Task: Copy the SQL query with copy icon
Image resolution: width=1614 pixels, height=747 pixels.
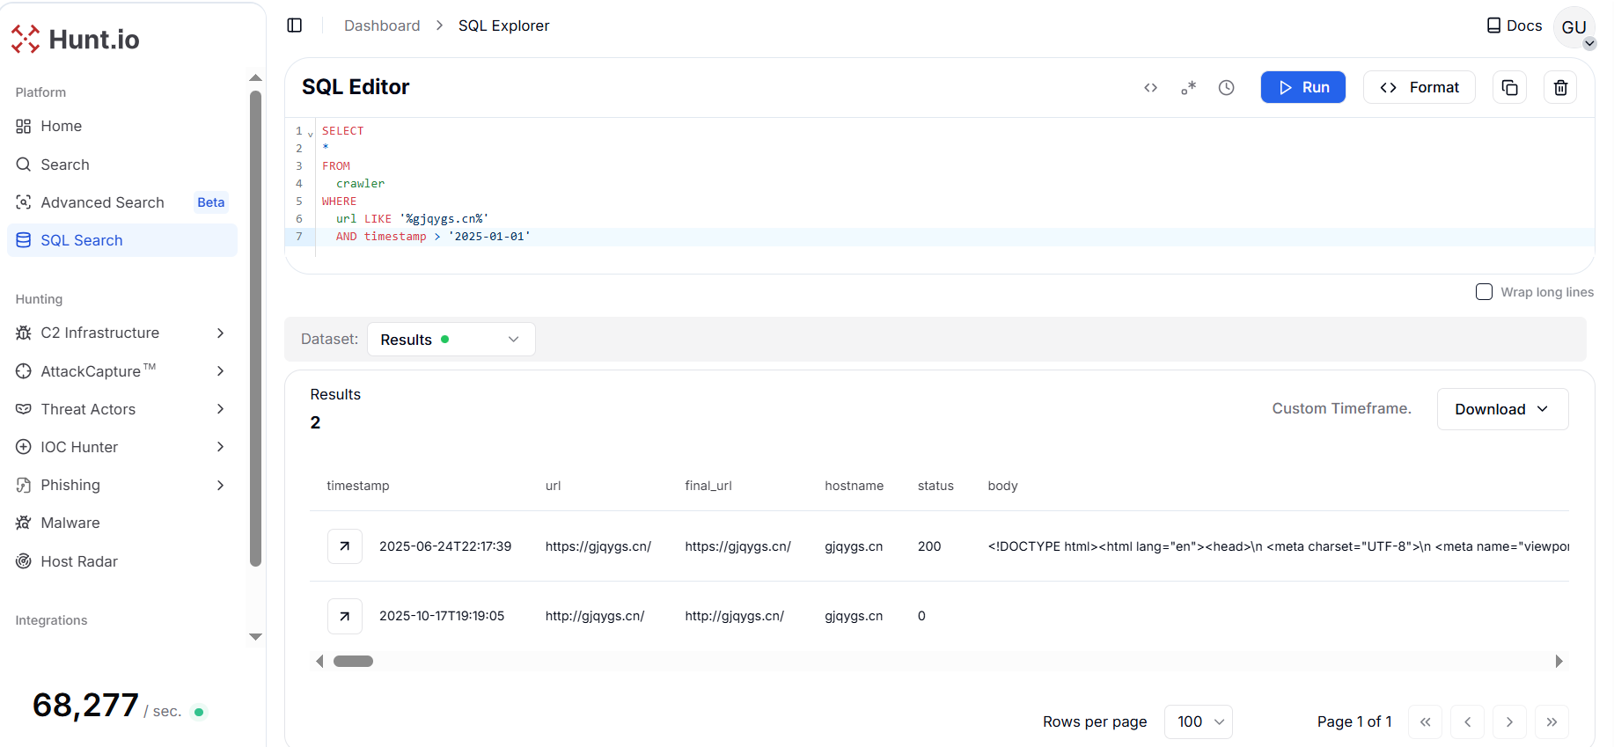Action: click(1509, 88)
